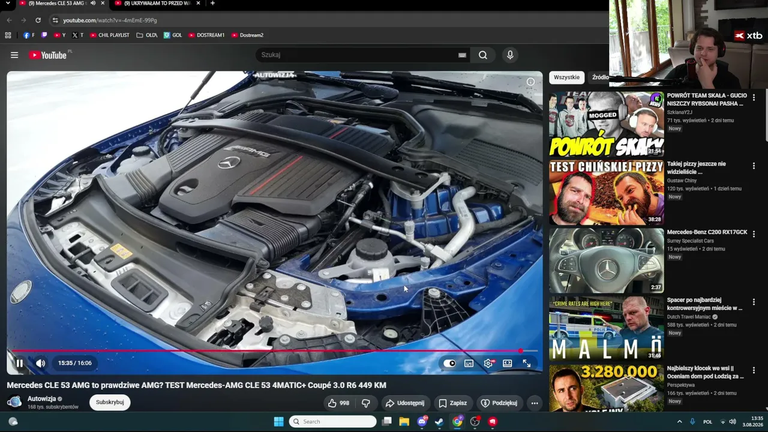Expand the OLD\ bookmarks folder
The width and height of the screenshot is (768, 432).
(147, 35)
